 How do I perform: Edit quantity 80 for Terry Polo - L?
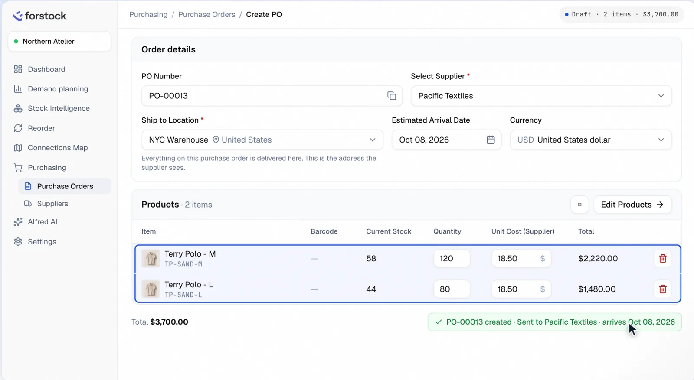point(452,289)
